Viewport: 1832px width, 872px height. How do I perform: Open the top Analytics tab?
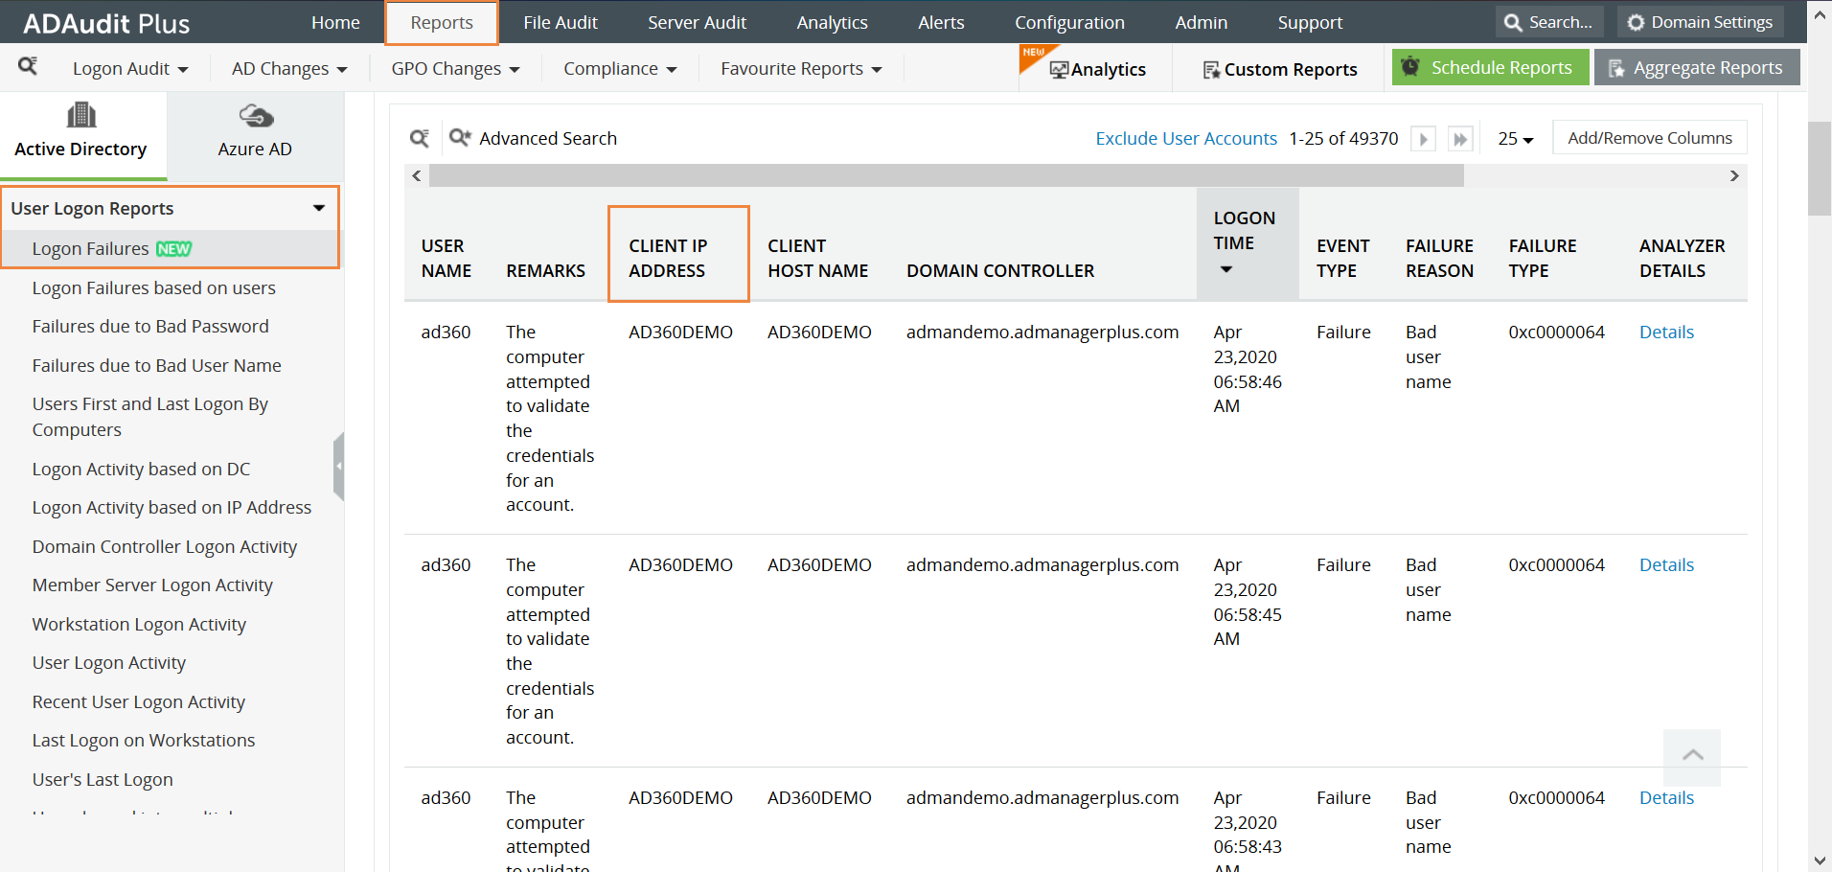point(832,22)
